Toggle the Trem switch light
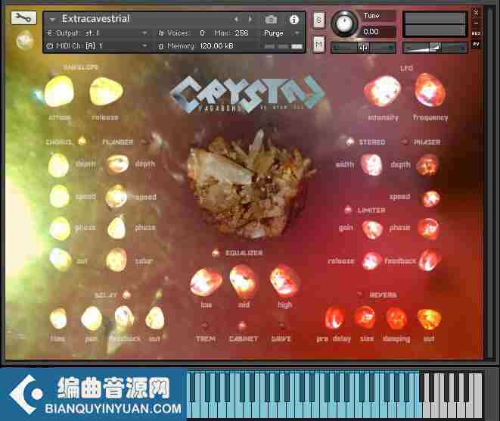Image resolution: width=500 pixels, height=421 pixels. tap(205, 326)
